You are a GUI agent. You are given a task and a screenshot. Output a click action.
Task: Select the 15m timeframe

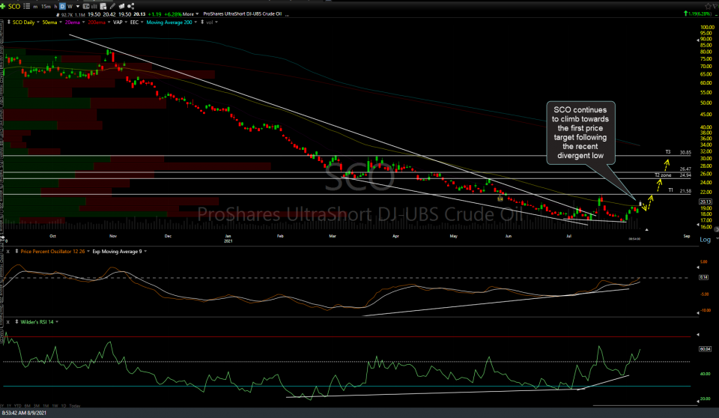[x=46, y=7]
